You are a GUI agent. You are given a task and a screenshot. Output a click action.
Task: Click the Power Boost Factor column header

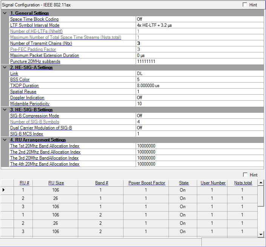[x=147, y=183]
